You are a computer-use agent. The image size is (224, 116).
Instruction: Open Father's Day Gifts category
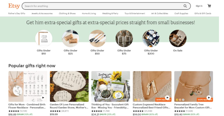(17, 13)
